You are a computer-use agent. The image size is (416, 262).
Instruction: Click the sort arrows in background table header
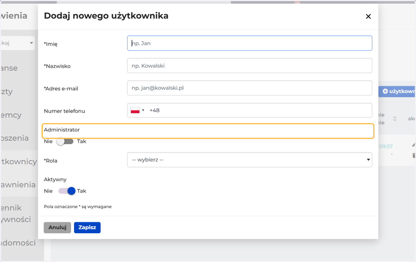[395, 119]
